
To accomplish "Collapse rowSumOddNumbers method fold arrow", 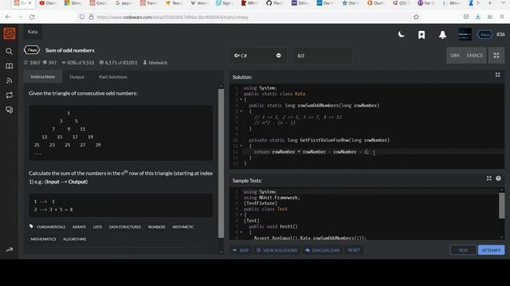I will 241,111.
